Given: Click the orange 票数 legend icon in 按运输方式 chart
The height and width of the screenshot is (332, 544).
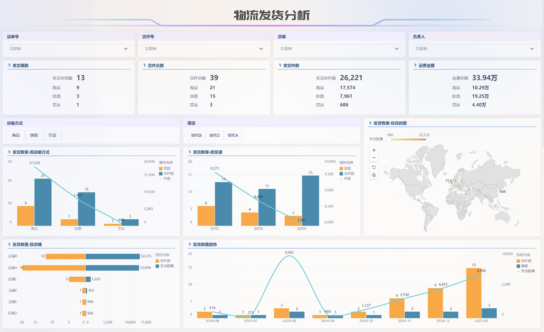Looking at the screenshot, I should [160, 168].
